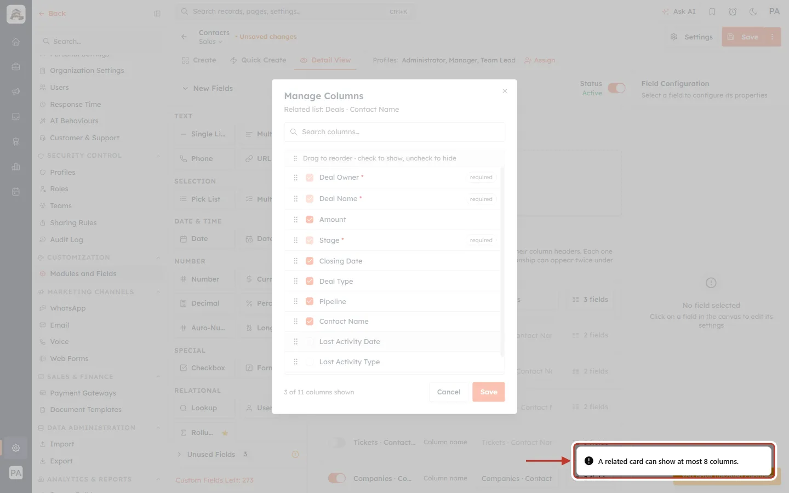Open the settings gear in the left rail
789x493 pixels.
(x=16, y=448)
